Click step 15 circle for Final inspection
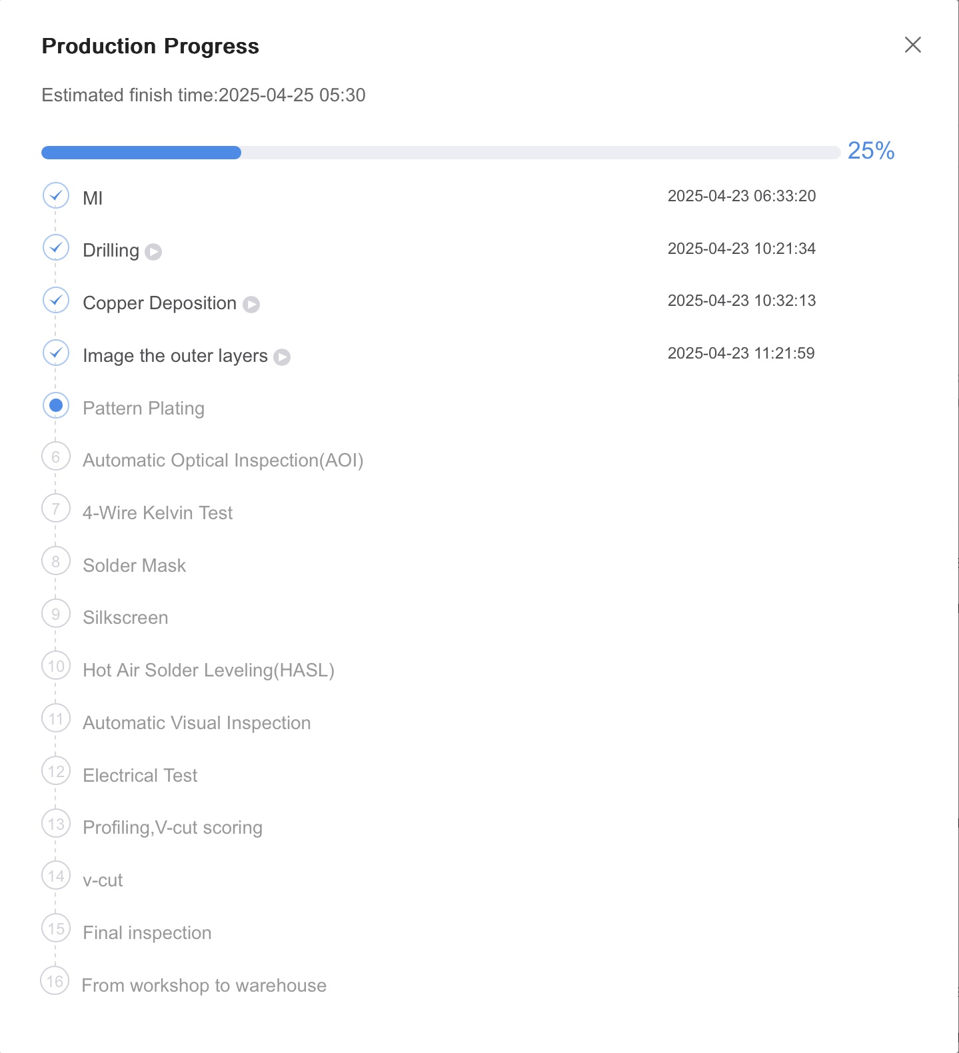 click(x=56, y=929)
